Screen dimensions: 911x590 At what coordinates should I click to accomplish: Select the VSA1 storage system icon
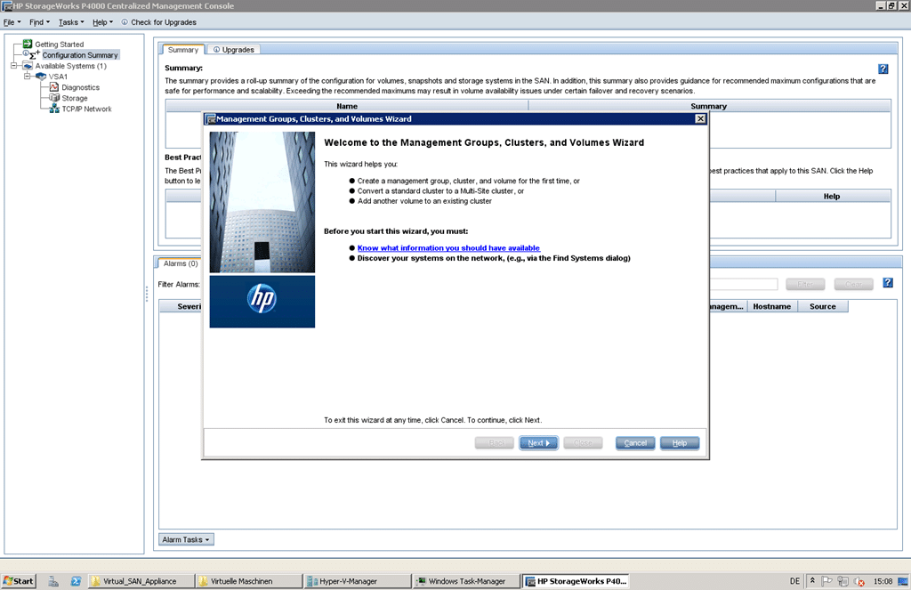41,77
